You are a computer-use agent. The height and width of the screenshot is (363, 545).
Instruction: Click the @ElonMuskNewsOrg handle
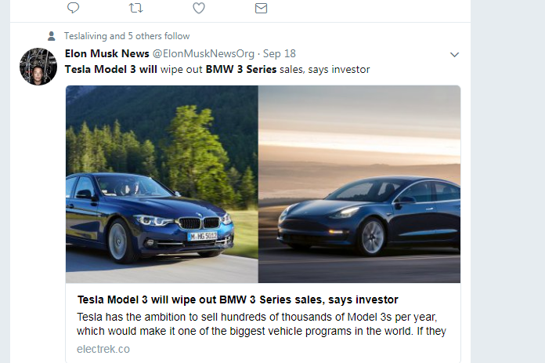203,54
